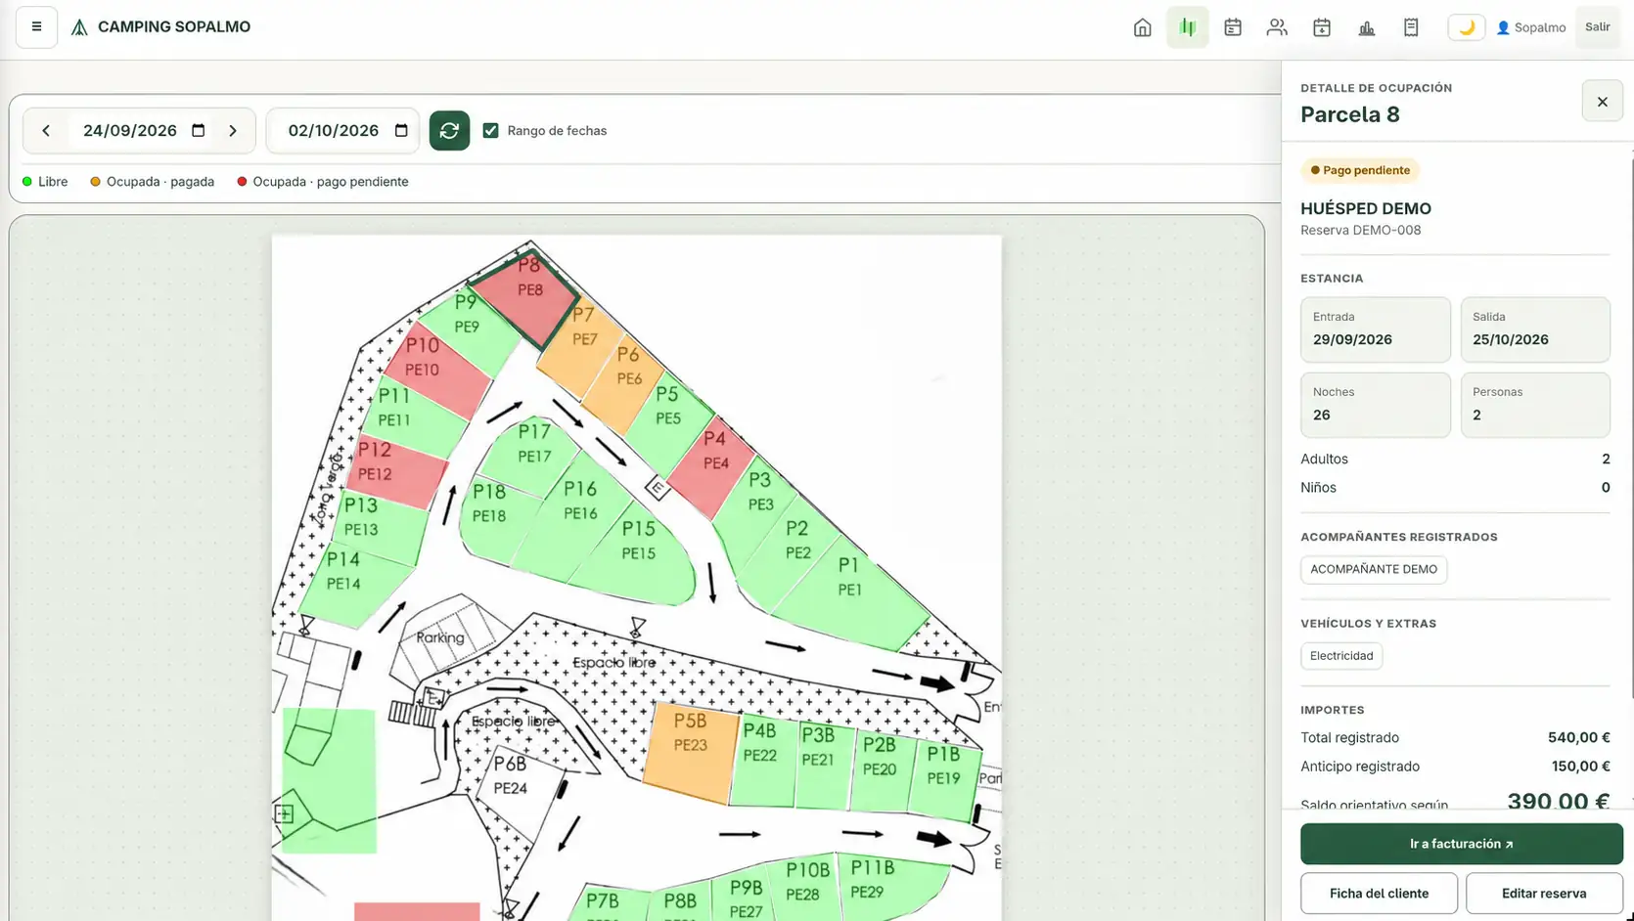
Task: Go to previous date arrow
Action: click(46, 131)
